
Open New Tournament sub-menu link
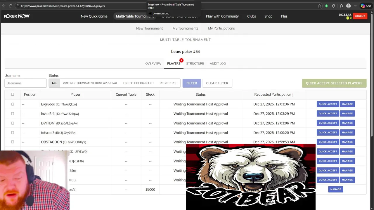click(149, 28)
